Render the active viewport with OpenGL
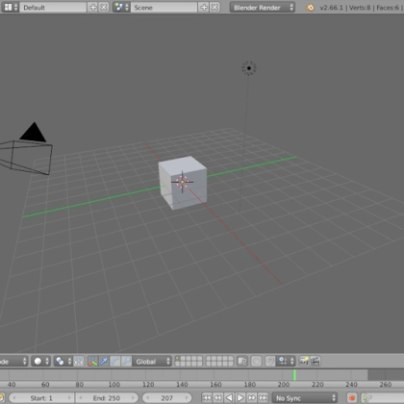Image resolution: width=404 pixels, height=404 pixels. coord(304,362)
